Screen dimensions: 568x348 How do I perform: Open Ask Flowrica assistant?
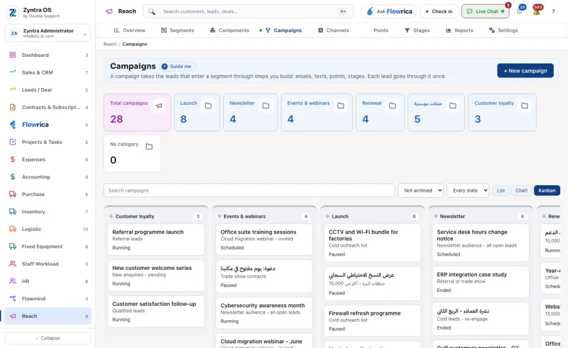[x=389, y=12]
